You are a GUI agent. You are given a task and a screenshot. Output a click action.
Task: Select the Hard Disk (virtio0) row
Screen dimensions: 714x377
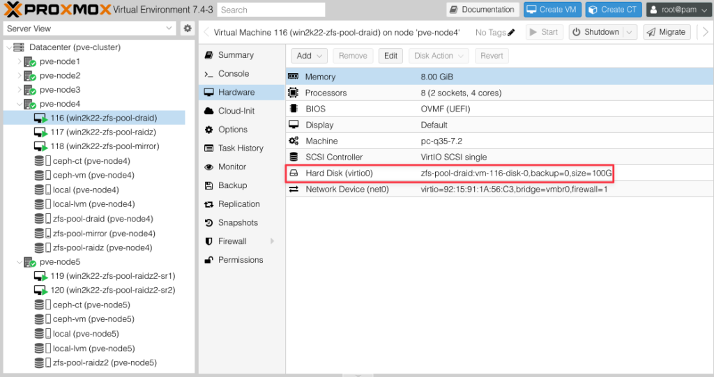click(x=499, y=173)
